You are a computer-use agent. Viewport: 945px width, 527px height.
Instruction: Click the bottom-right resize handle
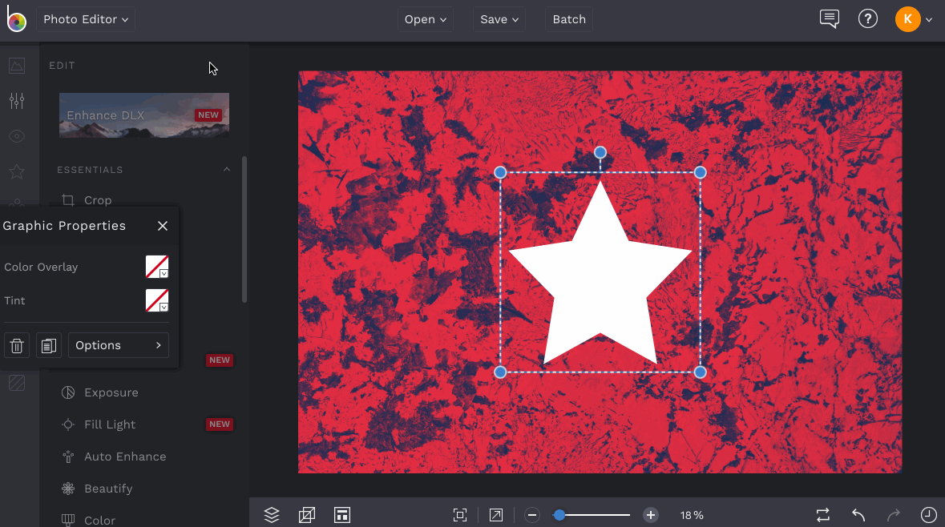(x=700, y=372)
